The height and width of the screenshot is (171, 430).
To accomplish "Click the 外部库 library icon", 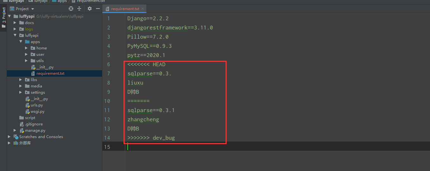I will pos(16,143).
